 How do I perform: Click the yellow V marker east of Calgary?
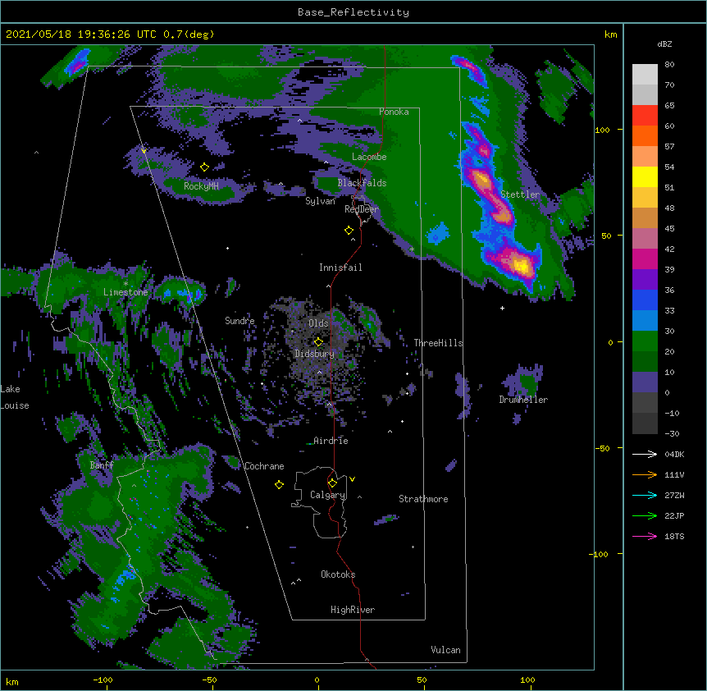tap(352, 479)
